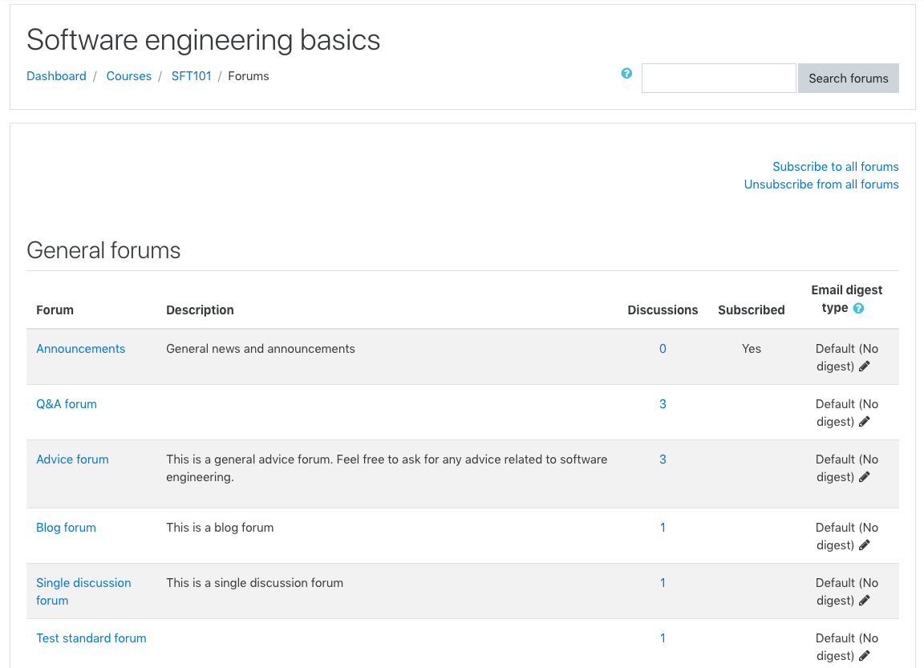
Task: Edit digest pencil for Blog forum row
Action: (865, 545)
